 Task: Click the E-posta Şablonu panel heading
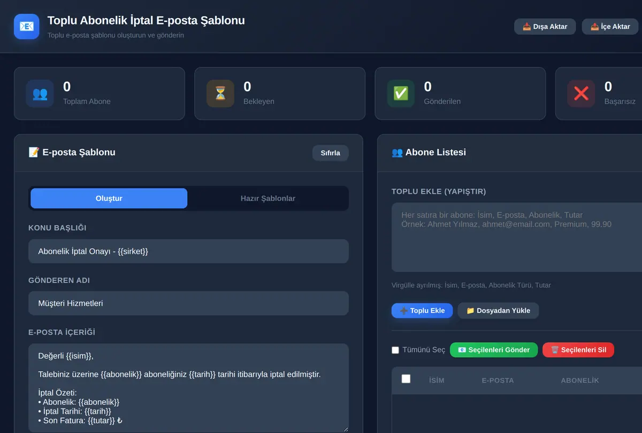(x=72, y=153)
